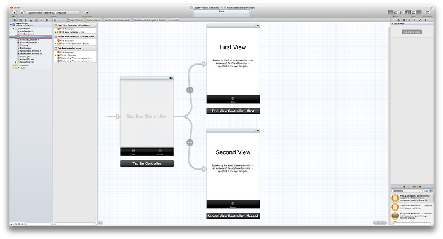The height and width of the screenshot is (239, 443).
Task: Select the First tab bar item in First View
Action: [x=233, y=100]
